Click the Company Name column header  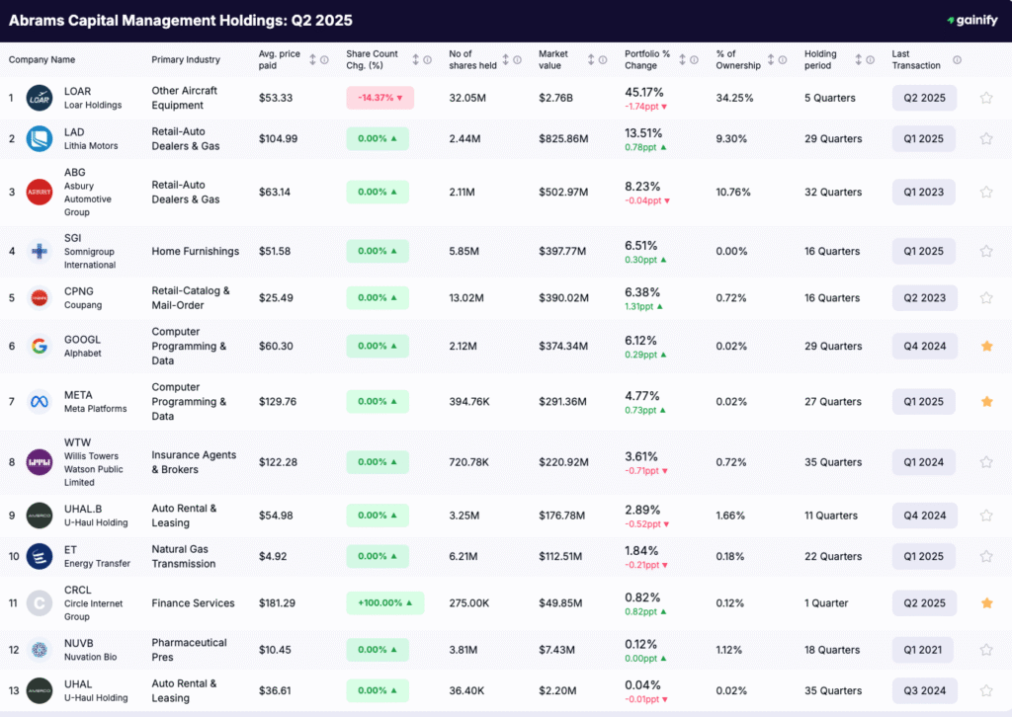[x=42, y=60]
